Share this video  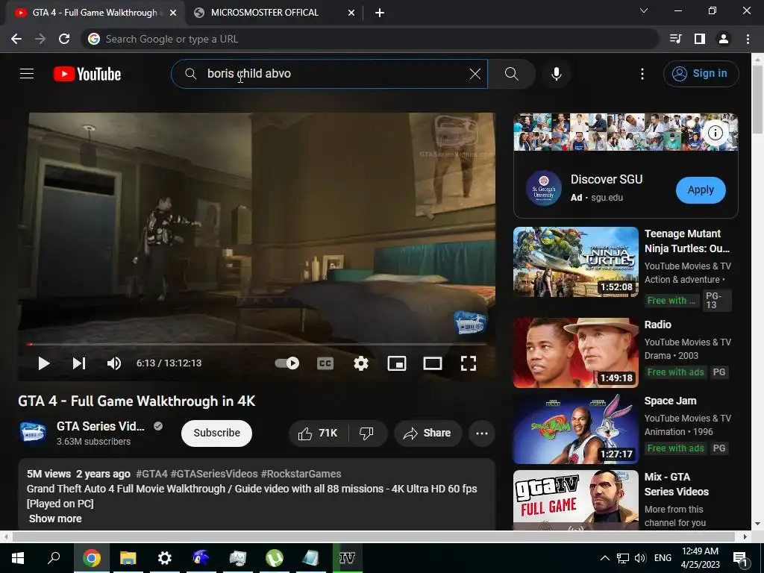pyautogui.click(x=428, y=433)
